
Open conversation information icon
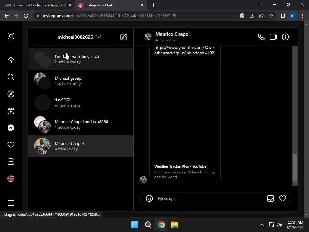[x=285, y=37]
